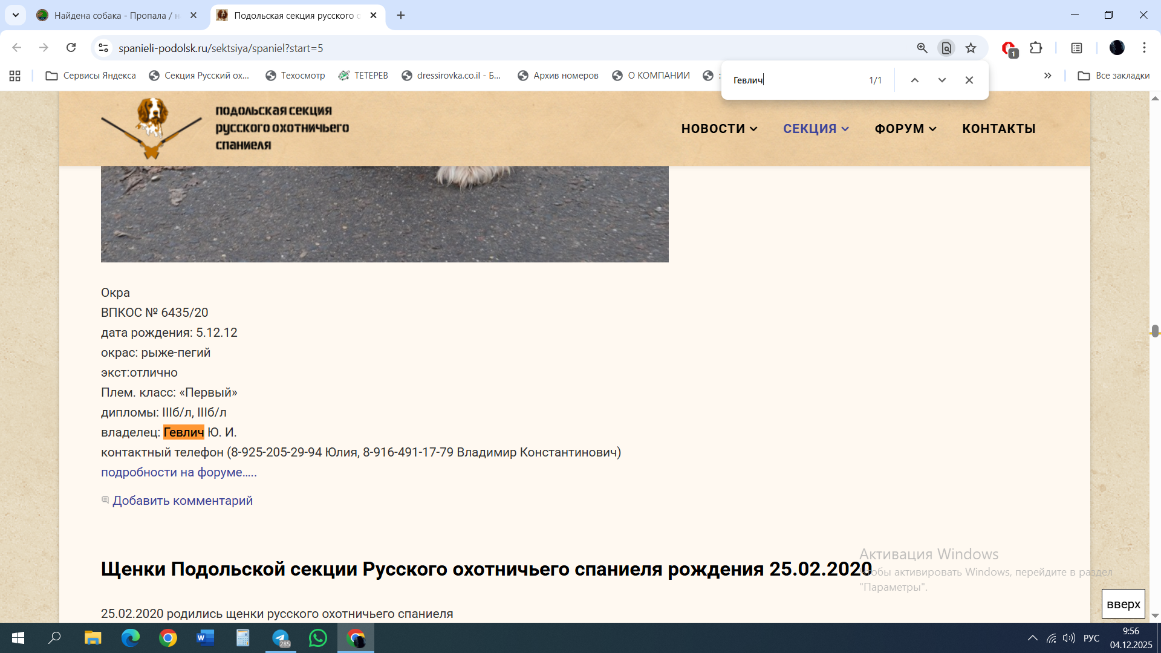Open the ad blocker extension icon
The width and height of the screenshot is (1161, 653).
point(1009,48)
